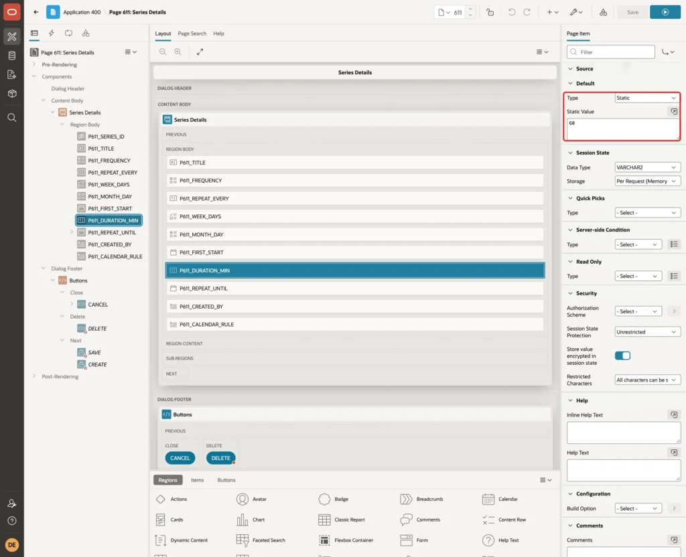
Task: Click the lock page icon in toolbar
Action: (490, 12)
